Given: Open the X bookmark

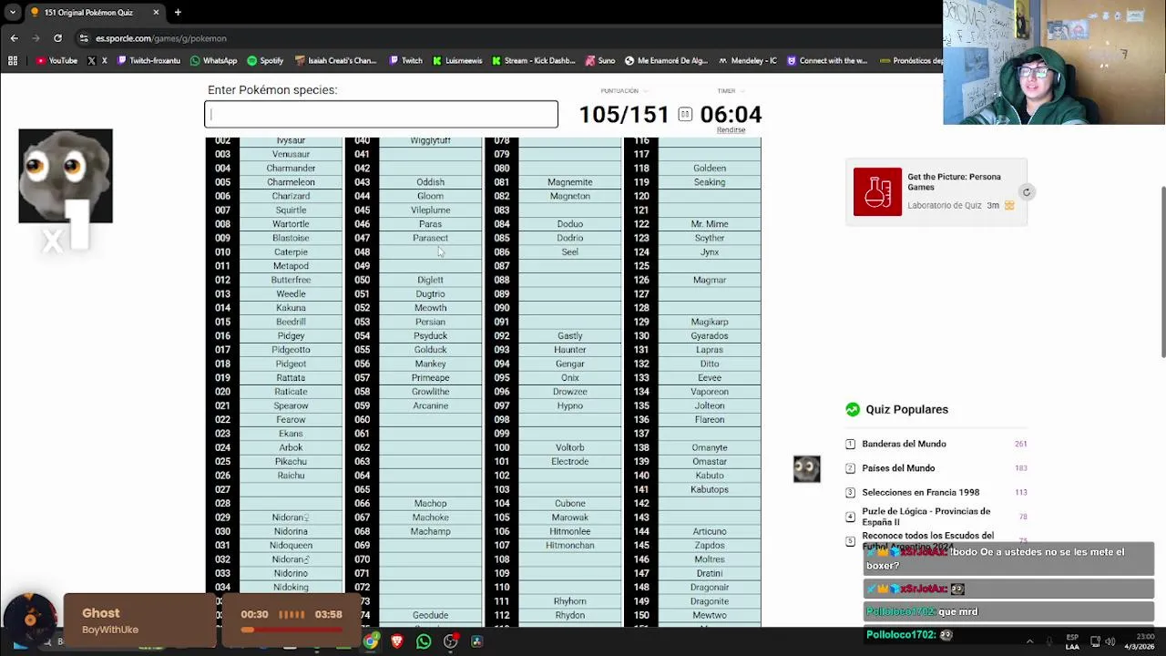Looking at the screenshot, I should click(x=97, y=61).
